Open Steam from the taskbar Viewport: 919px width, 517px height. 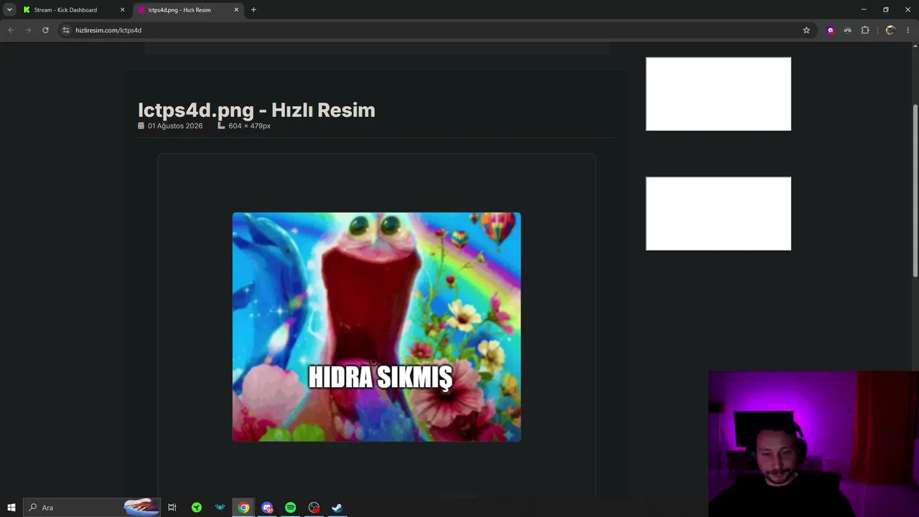(x=337, y=508)
